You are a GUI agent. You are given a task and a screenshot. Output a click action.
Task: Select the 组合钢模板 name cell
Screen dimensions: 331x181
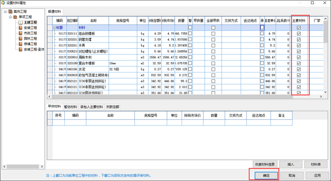click(x=94, y=34)
